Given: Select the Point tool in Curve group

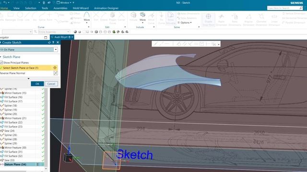Looking at the screenshot, I should point(49,17).
